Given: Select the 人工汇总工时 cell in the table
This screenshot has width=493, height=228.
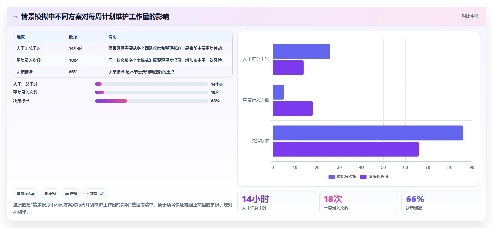Looking at the screenshot, I should (29, 48).
